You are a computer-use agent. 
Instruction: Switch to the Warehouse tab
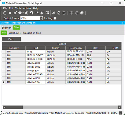(x=15, y=33)
